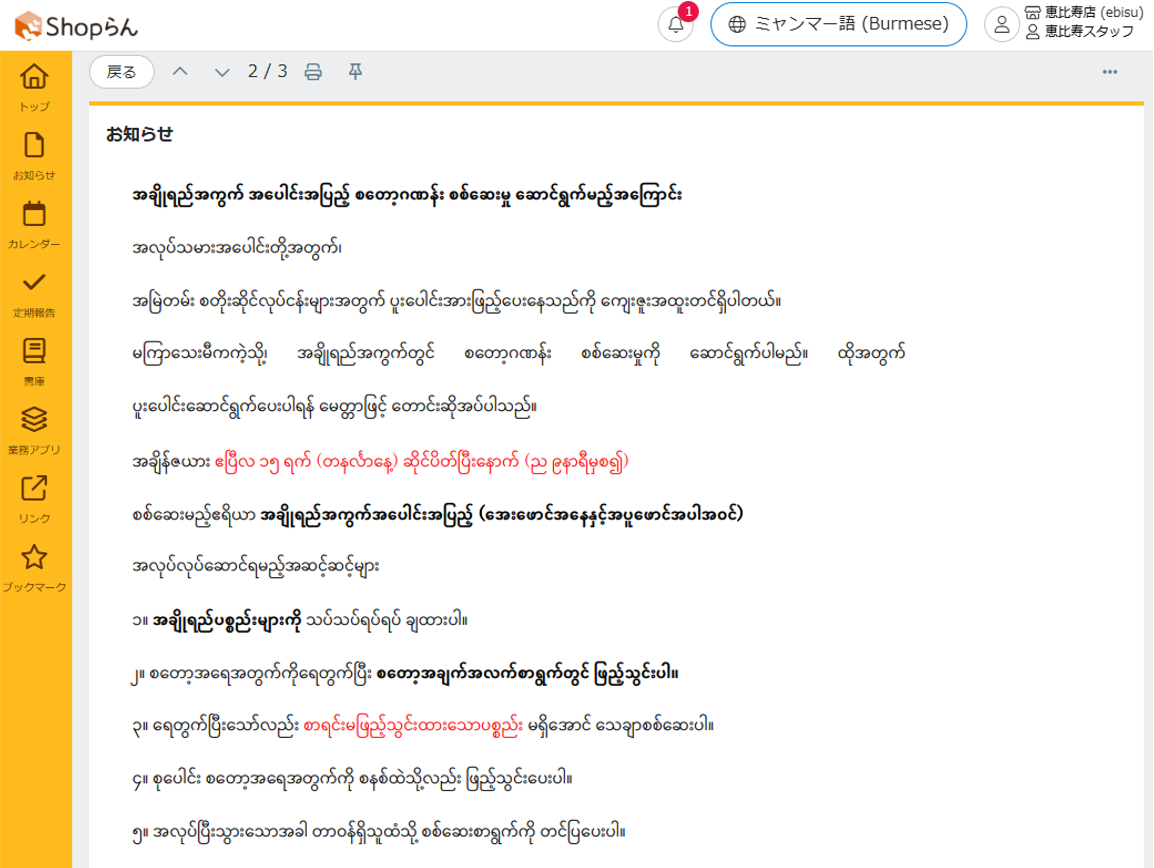
Task: Open the notification bell
Action: (675, 25)
